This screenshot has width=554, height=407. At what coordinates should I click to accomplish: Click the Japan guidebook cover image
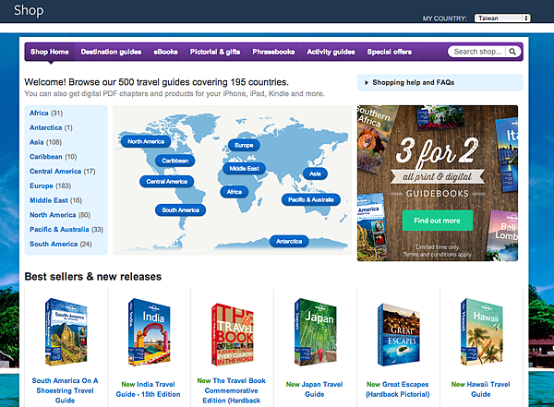point(315,332)
